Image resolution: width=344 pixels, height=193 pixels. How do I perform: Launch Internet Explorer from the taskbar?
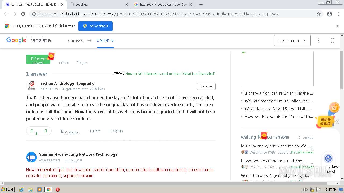(x=21, y=190)
